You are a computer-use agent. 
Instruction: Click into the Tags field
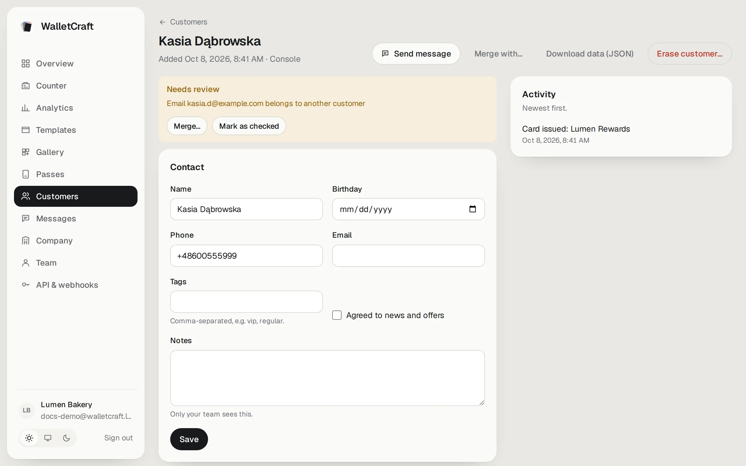tap(246, 302)
